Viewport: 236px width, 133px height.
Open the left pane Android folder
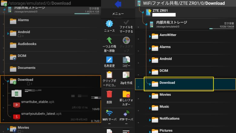51,33
